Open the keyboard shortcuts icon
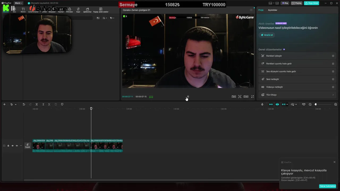340x191 pixels. [277, 3]
